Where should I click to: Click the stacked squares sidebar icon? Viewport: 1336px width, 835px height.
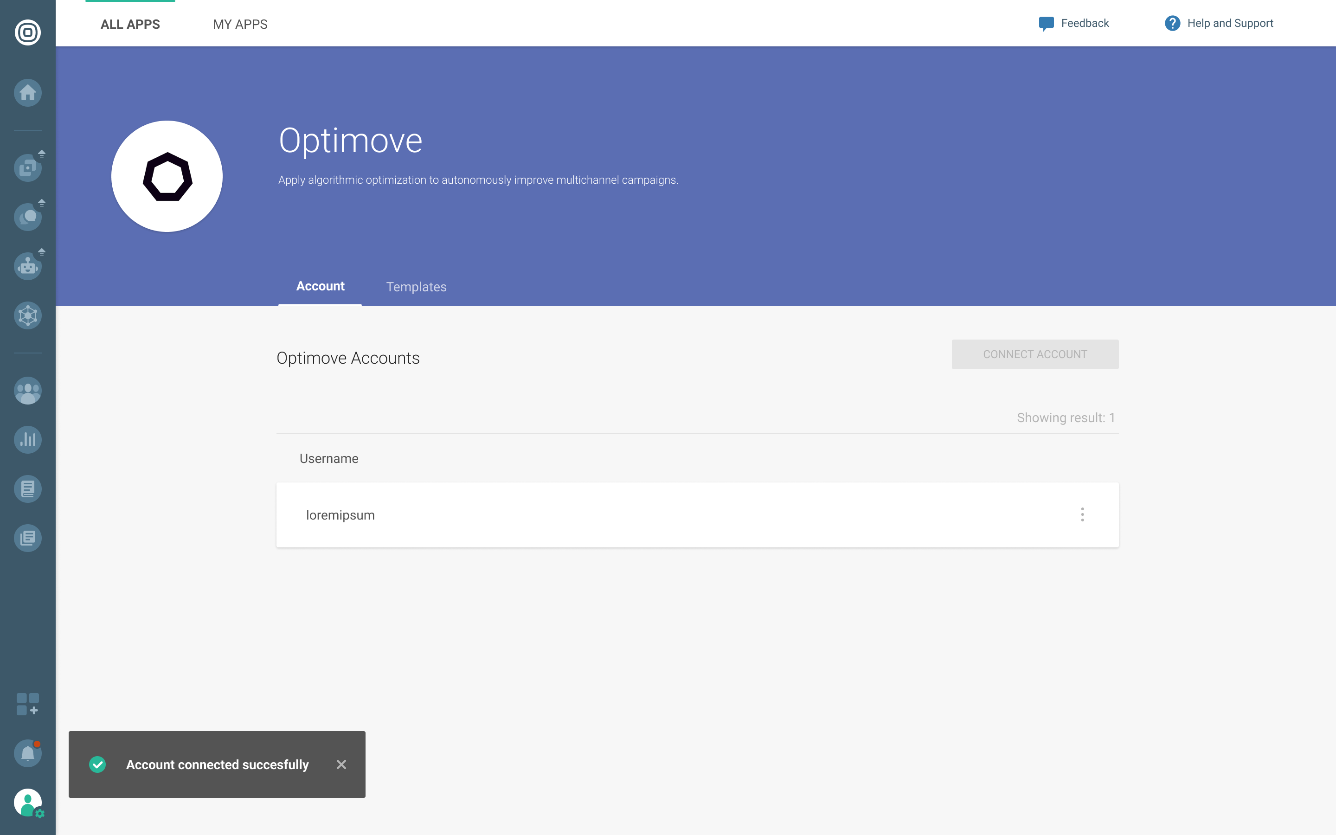(28, 167)
